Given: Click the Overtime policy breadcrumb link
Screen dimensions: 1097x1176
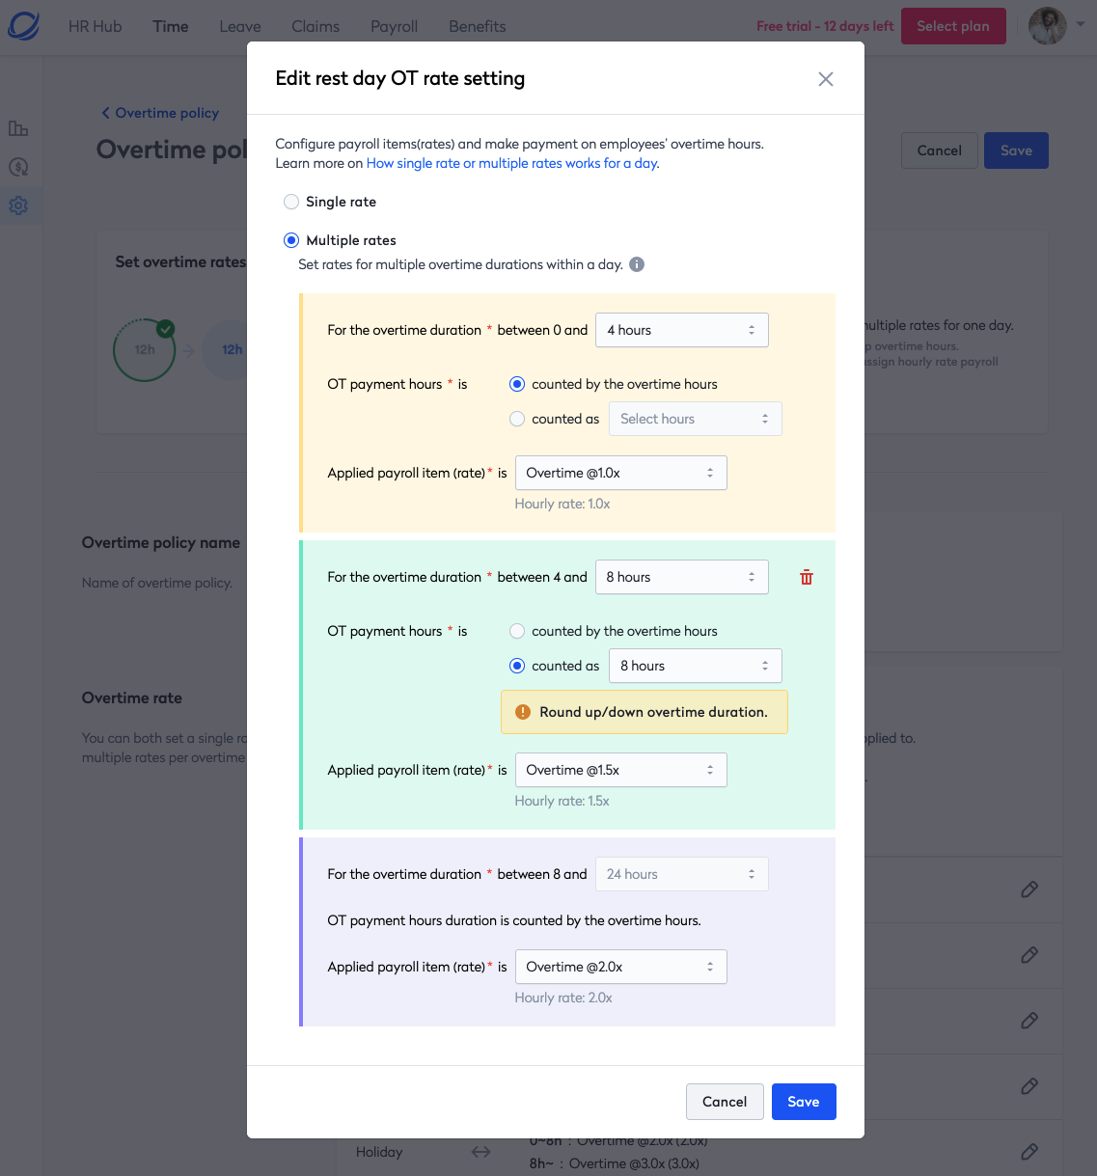Looking at the screenshot, I should click(167, 113).
